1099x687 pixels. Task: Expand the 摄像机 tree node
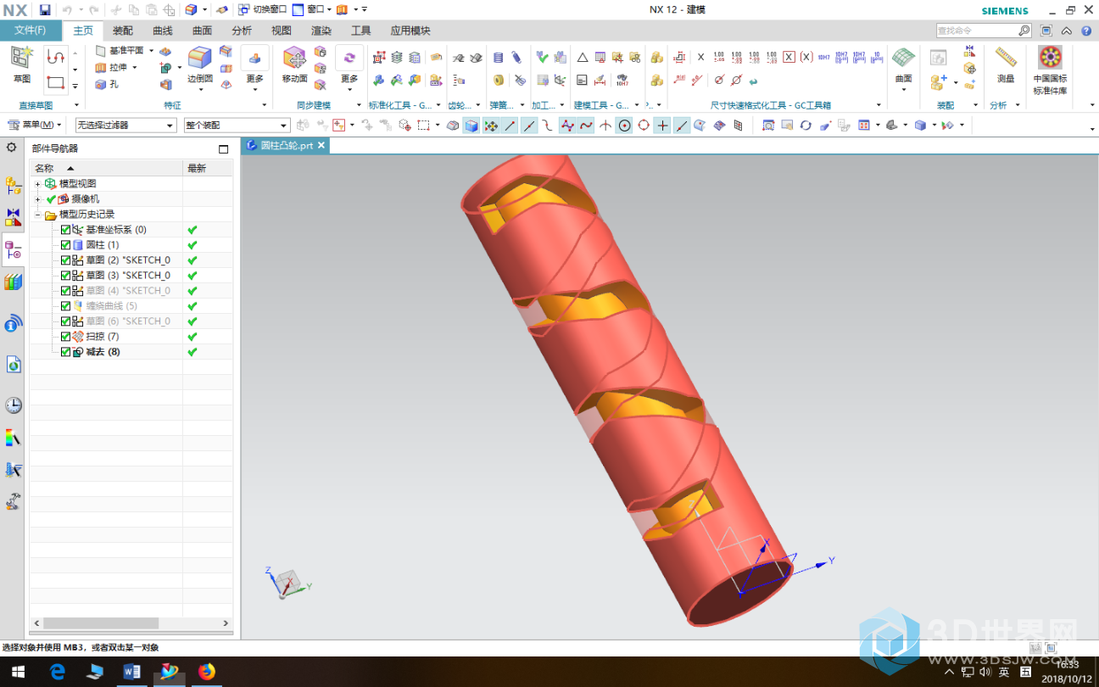pyautogui.click(x=37, y=199)
